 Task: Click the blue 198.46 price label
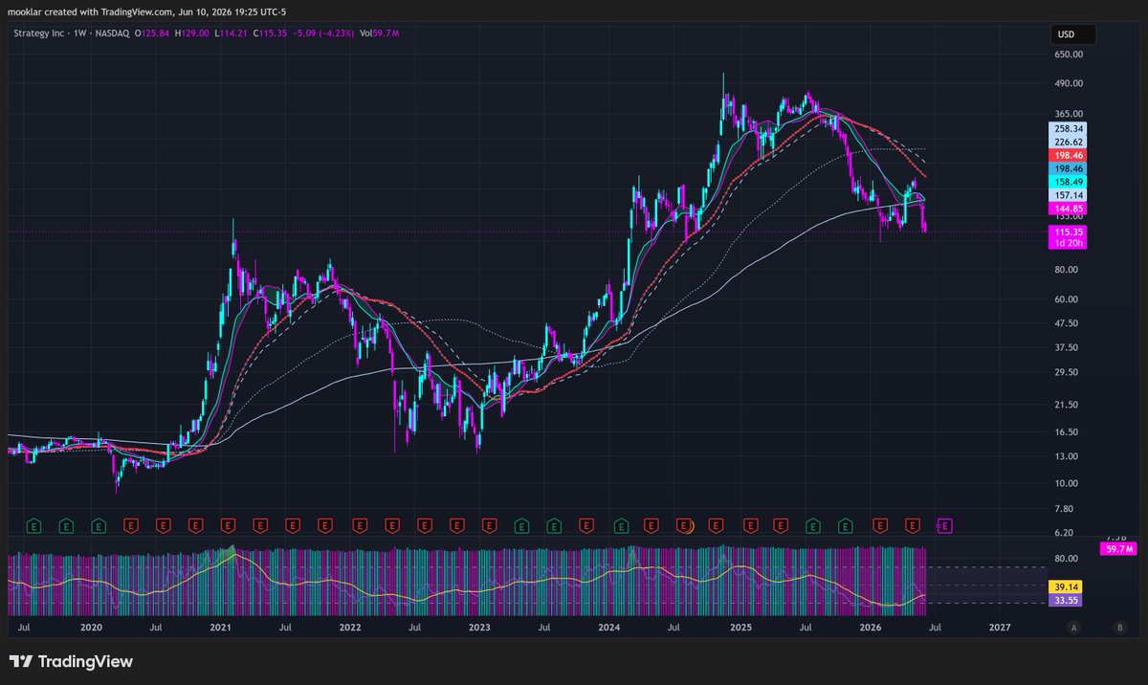(1068, 168)
